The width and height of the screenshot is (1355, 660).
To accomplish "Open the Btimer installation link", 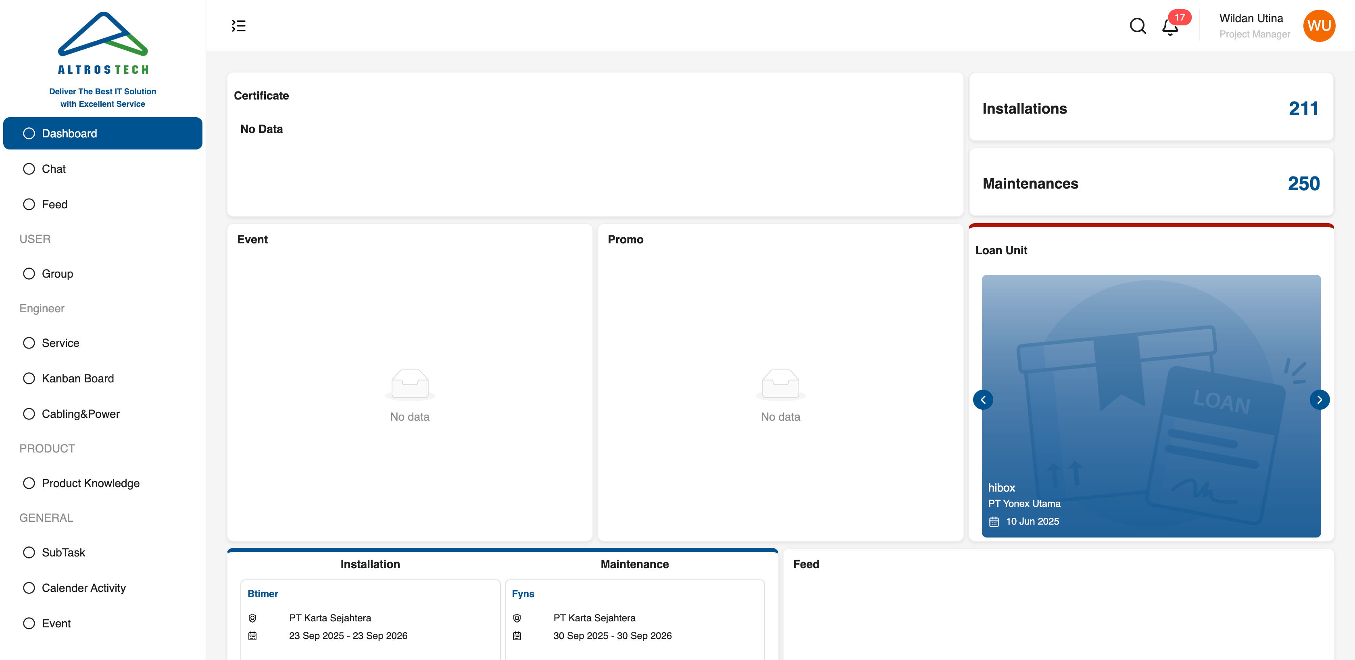I will pos(263,594).
